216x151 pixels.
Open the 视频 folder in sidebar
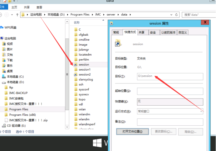click(x=10, y=44)
